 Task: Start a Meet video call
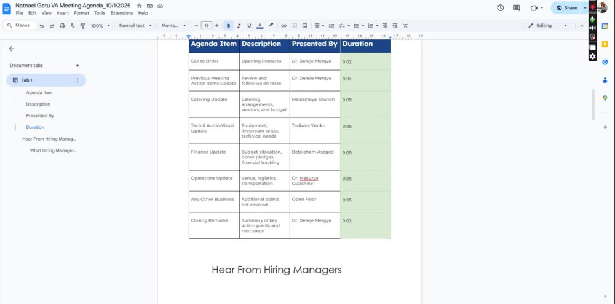(x=534, y=8)
